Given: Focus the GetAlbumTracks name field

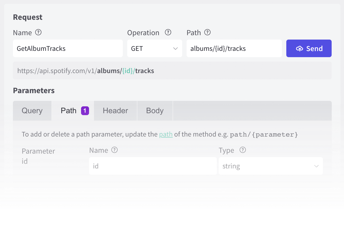Looking at the screenshot, I should coord(68,49).
